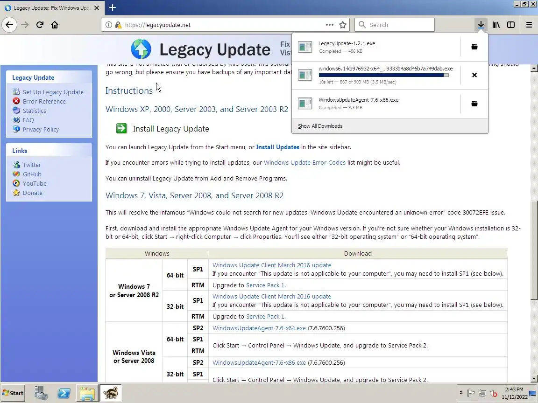Open page actions three-dot menu
The height and width of the screenshot is (403, 538).
pyautogui.click(x=329, y=25)
